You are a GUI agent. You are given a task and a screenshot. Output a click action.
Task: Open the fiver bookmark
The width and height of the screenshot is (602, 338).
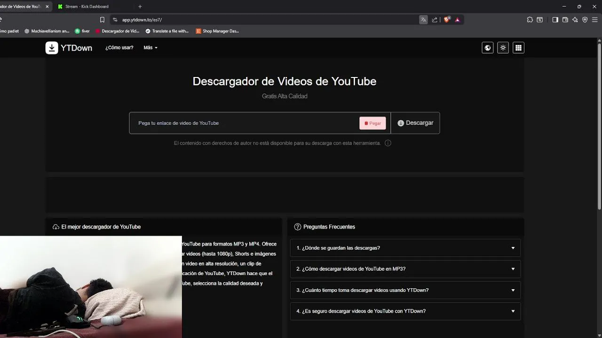tap(82, 31)
